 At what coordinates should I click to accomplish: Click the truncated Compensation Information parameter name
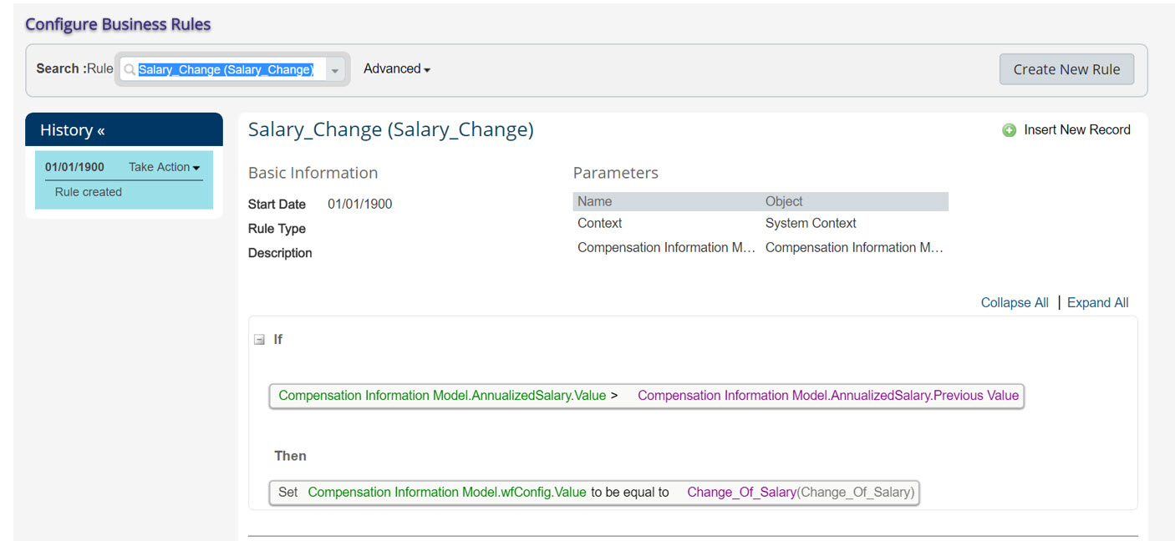(666, 248)
